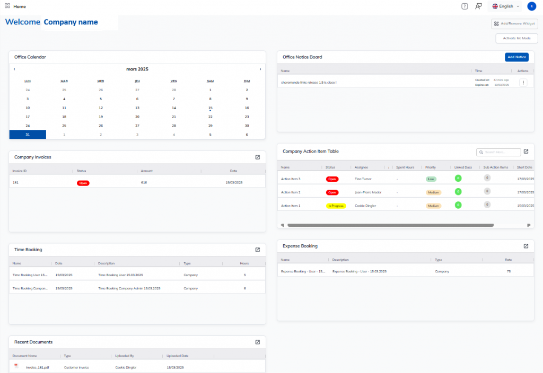Open the feedback chat icon in header
543x373 pixels.
click(479, 6)
